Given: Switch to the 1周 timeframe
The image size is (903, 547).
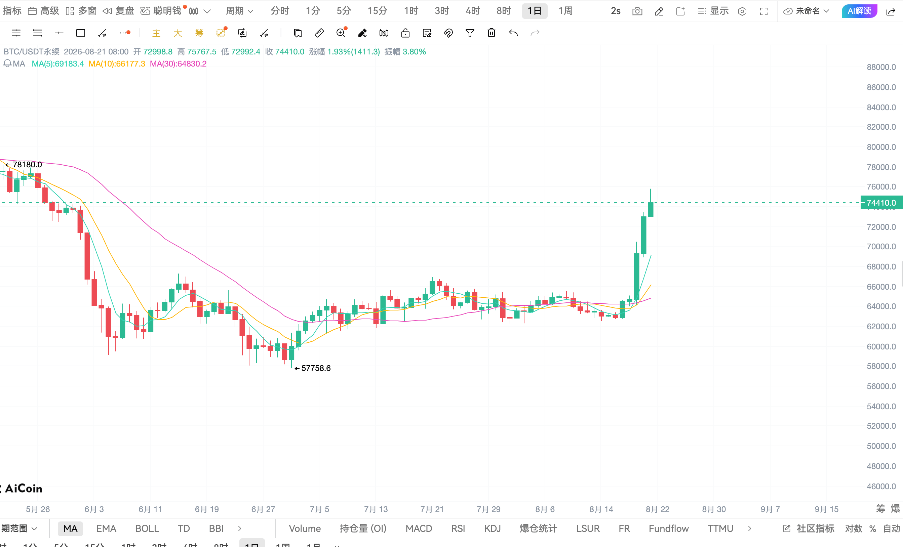Looking at the screenshot, I should (x=565, y=11).
